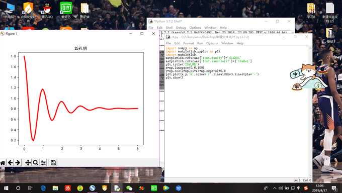
Task: Open File menu in editor window
Action: click(x=168, y=43)
